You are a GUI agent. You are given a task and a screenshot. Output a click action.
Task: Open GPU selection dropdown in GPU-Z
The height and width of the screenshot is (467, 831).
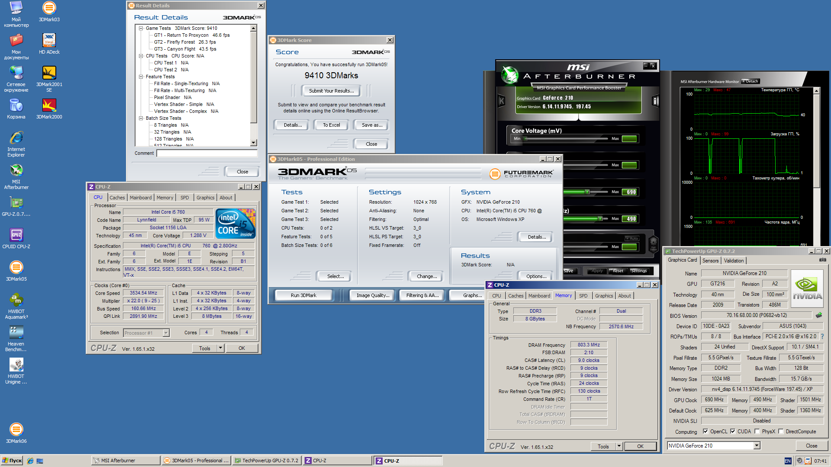[x=757, y=445]
